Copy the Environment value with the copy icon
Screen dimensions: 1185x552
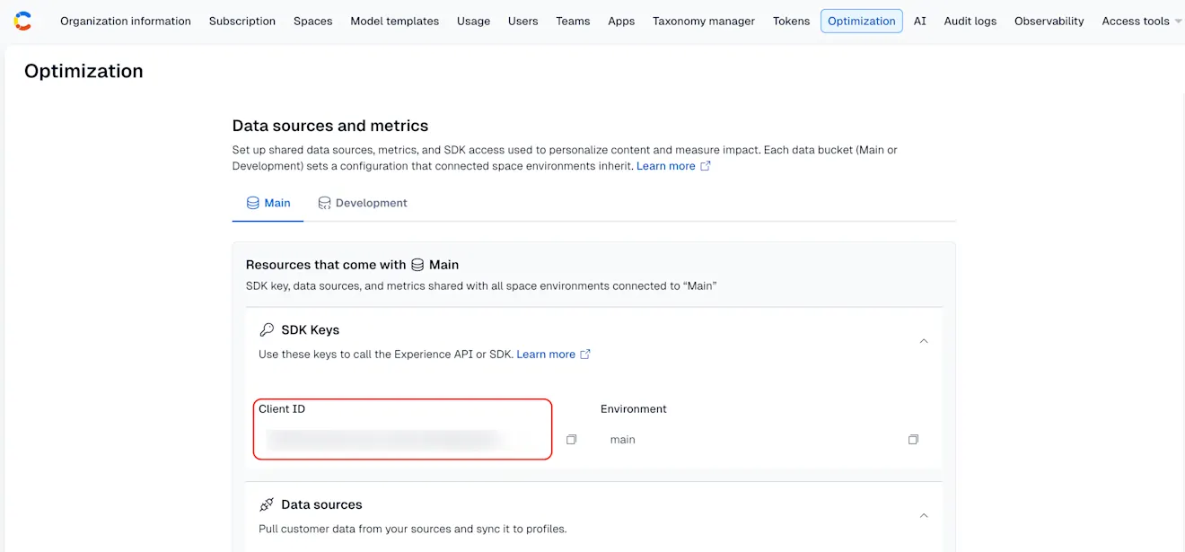[x=913, y=439]
